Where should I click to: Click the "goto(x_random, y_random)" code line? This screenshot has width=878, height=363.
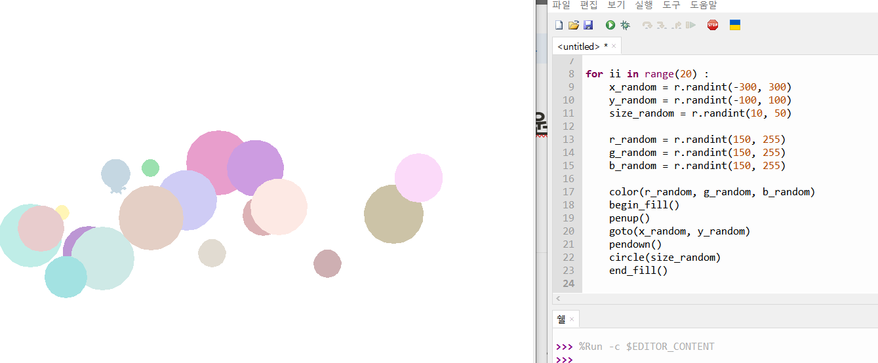point(679,231)
